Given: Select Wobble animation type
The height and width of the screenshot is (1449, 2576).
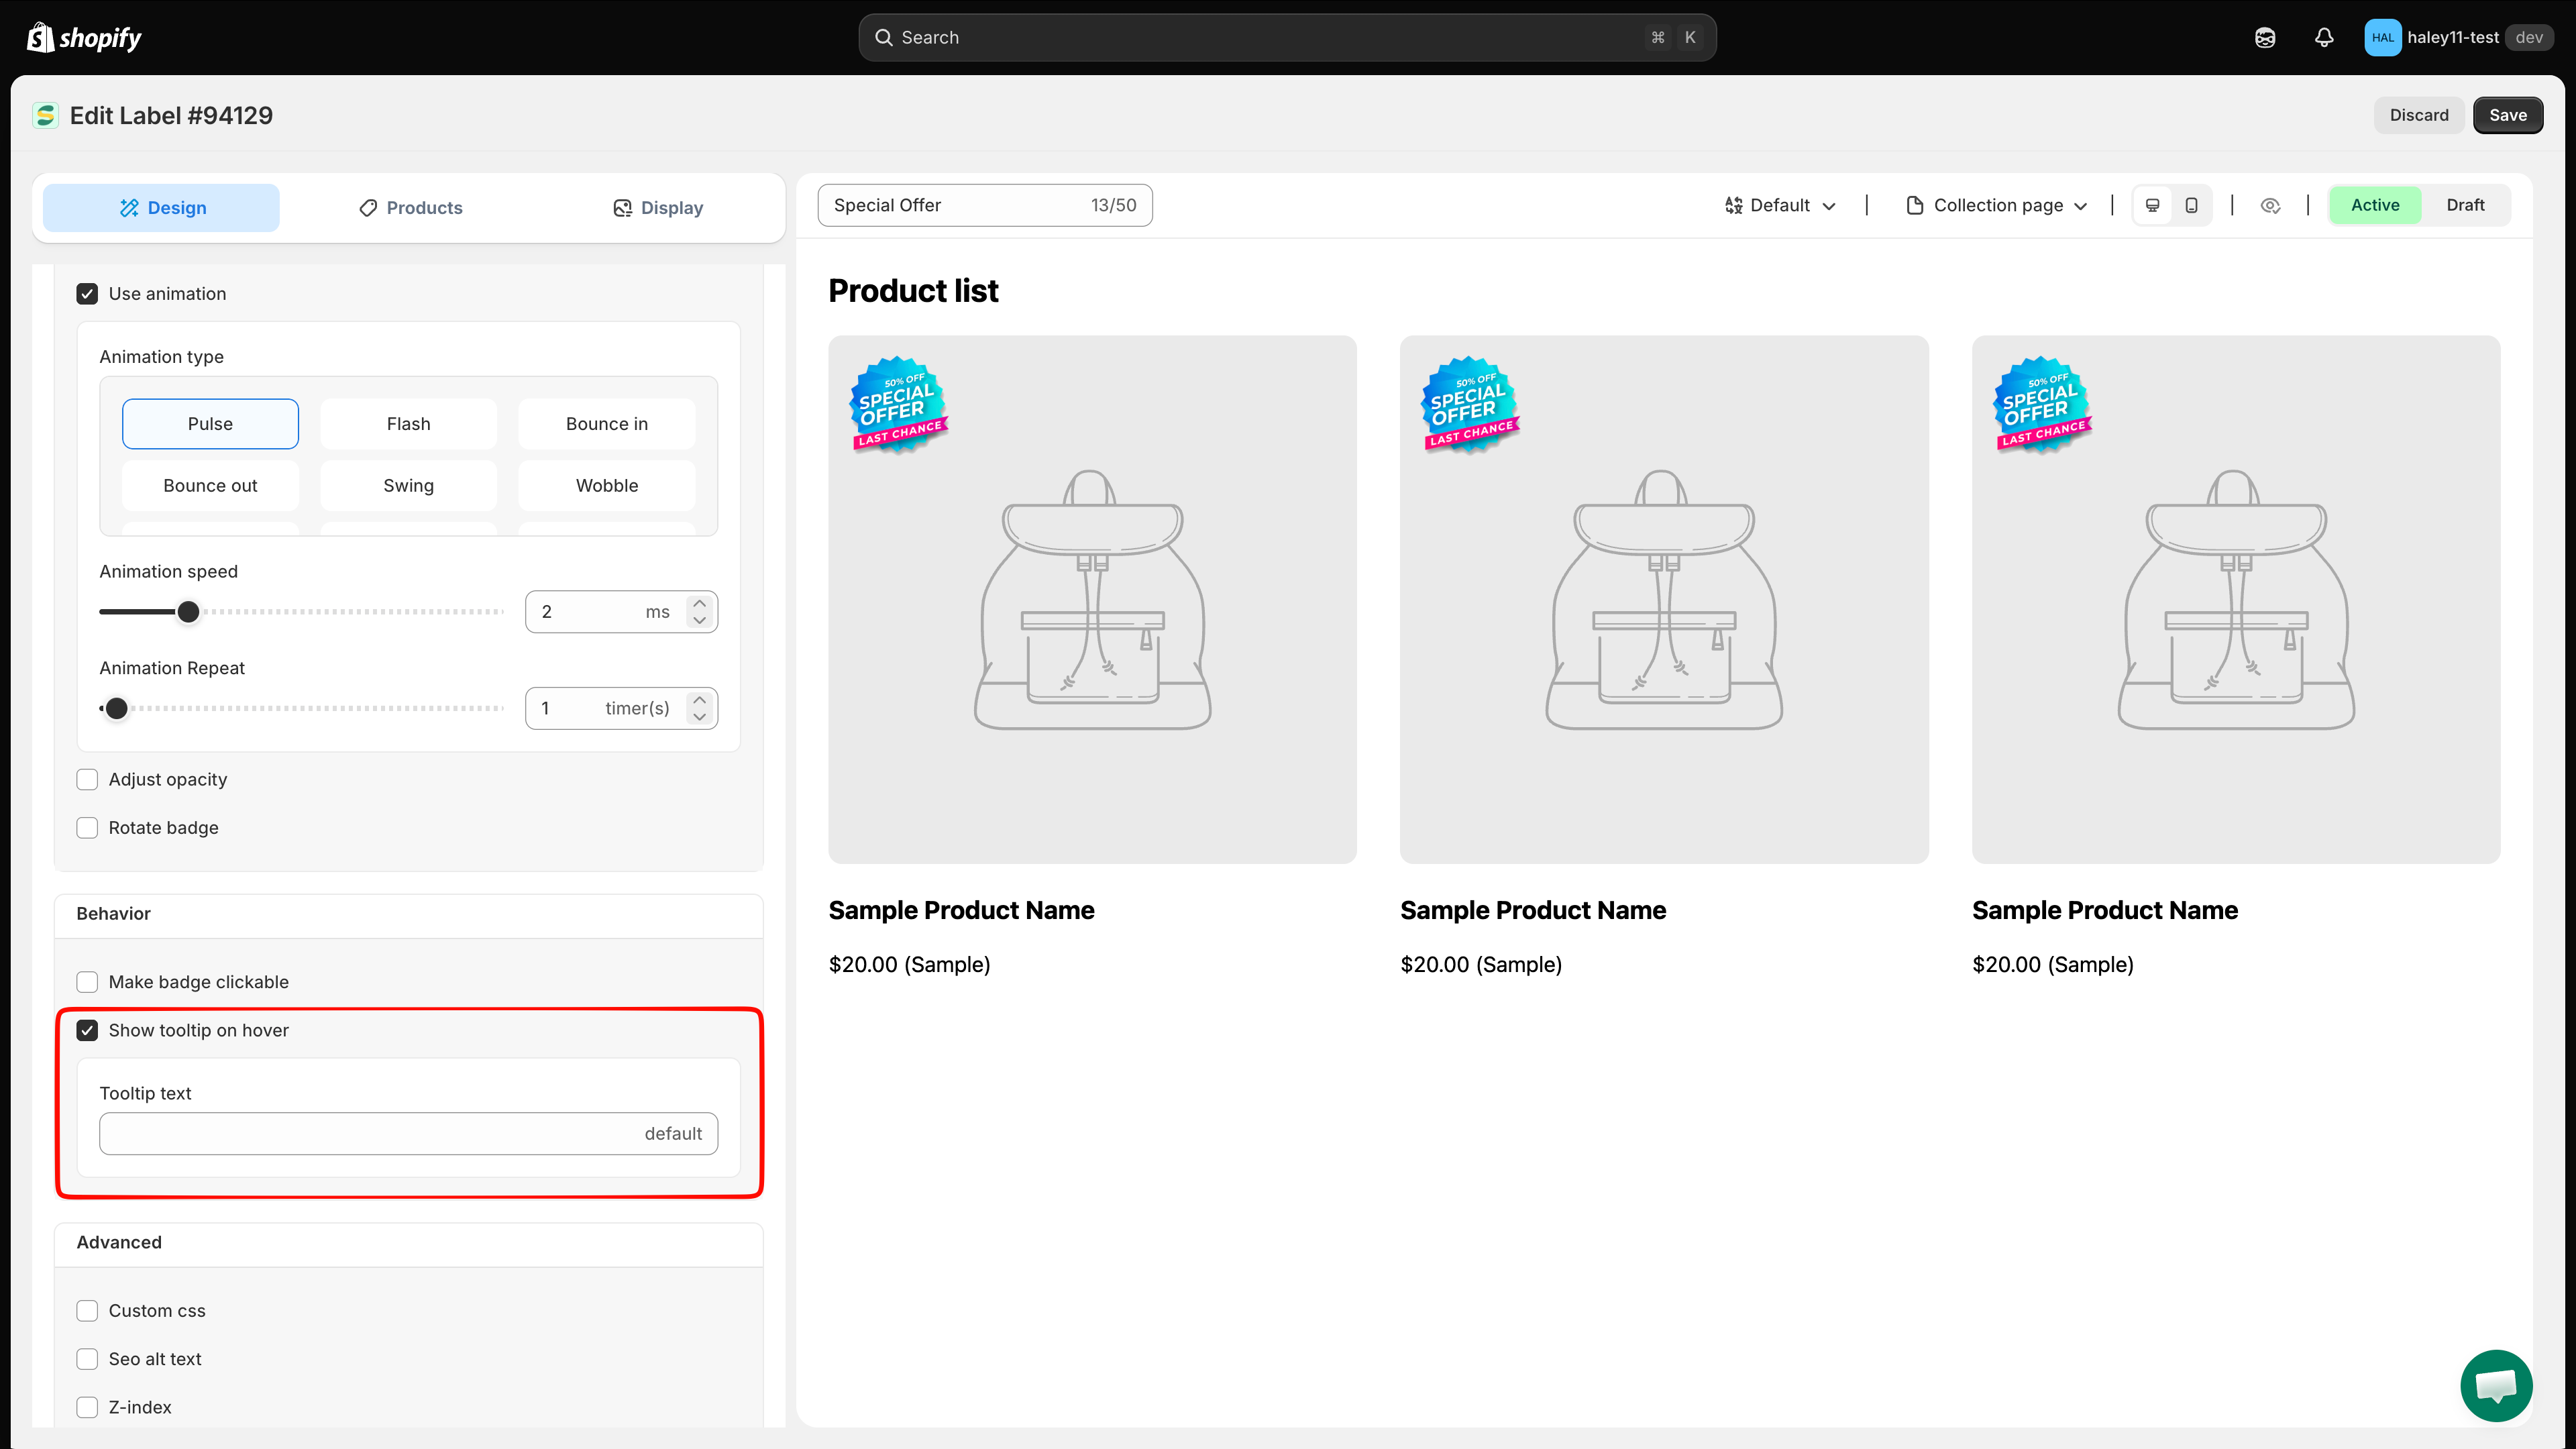Looking at the screenshot, I should tap(607, 486).
